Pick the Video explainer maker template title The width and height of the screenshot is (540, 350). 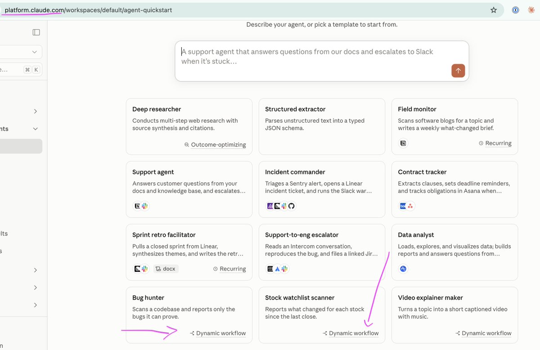(x=431, y=298)
